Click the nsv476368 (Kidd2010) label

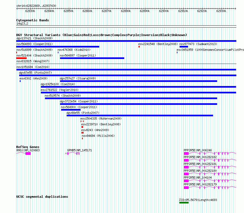tap(74, 50)
